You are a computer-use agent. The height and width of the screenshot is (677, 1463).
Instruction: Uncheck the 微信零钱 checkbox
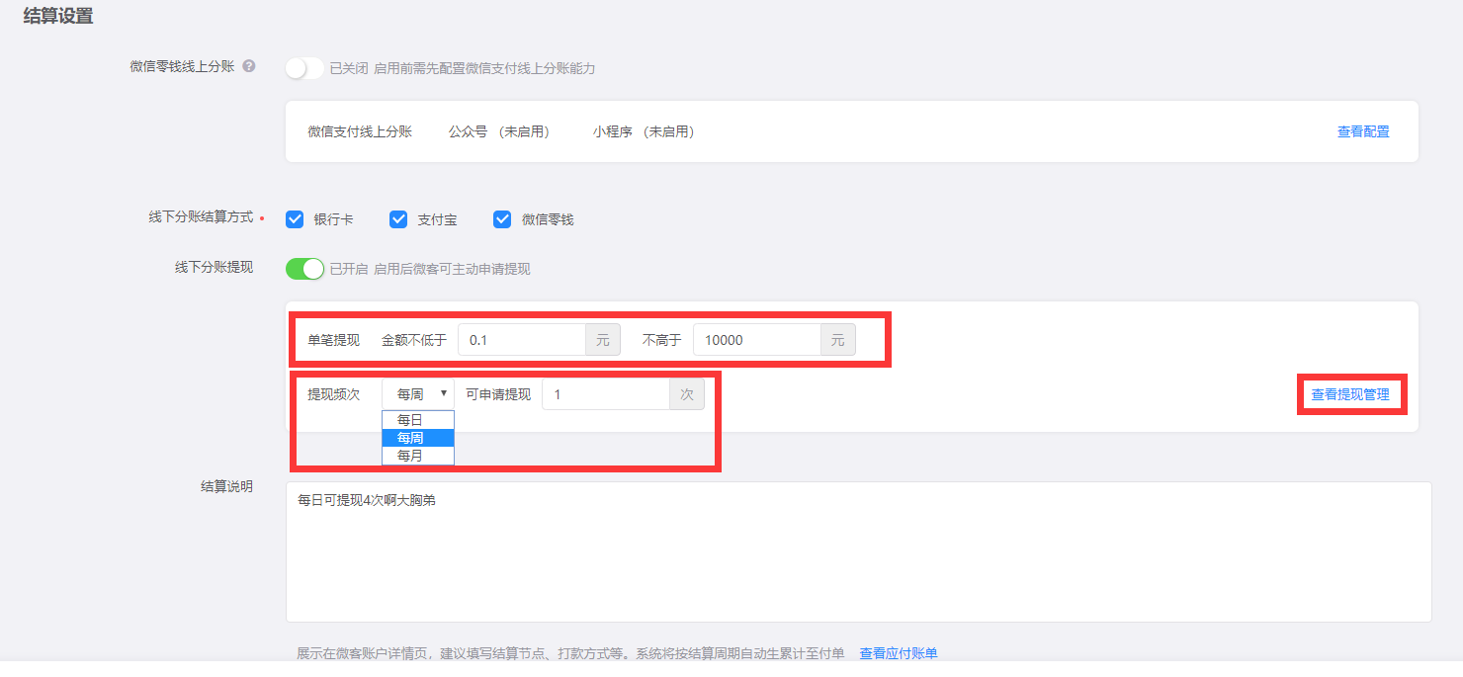[x=502, y=219]
